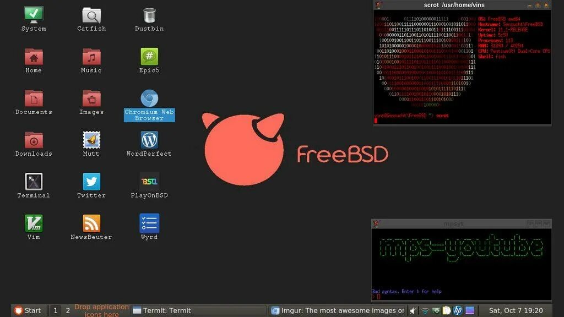This screenshot has width=564, height=317.
Task: Minimize the scrot terminal window
Action: (x=529, y=5)
